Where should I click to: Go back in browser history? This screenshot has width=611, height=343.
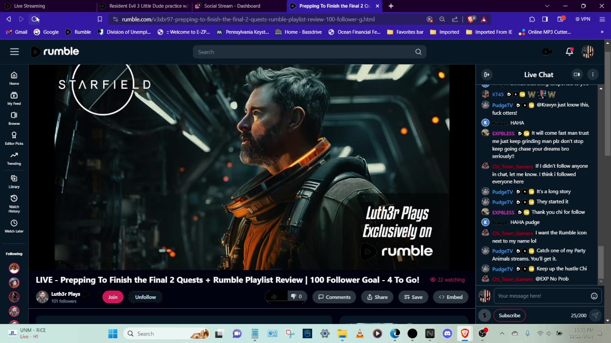click(9, 19)
